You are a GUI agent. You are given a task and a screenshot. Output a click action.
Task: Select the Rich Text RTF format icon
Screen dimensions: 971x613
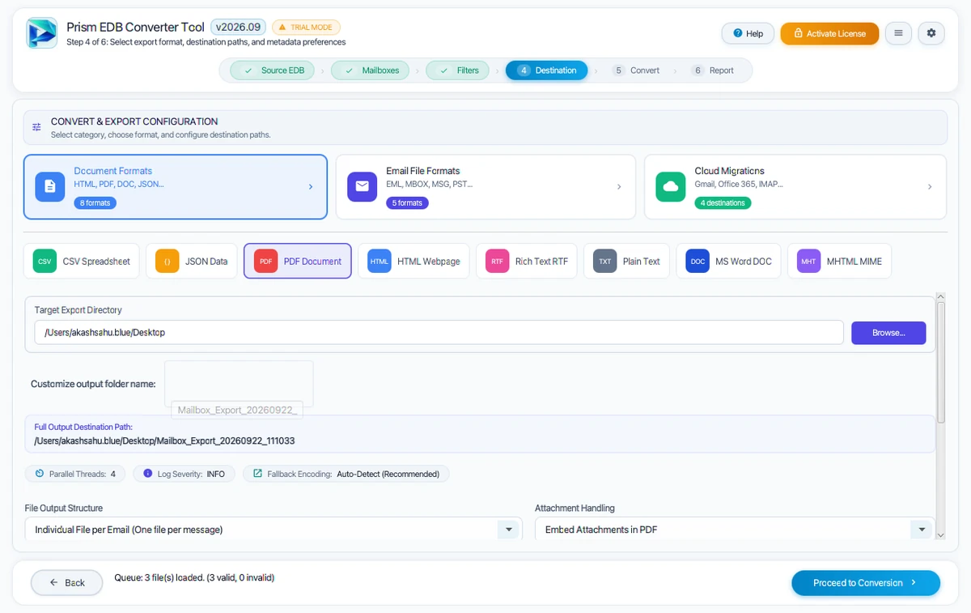click(497, 262)
